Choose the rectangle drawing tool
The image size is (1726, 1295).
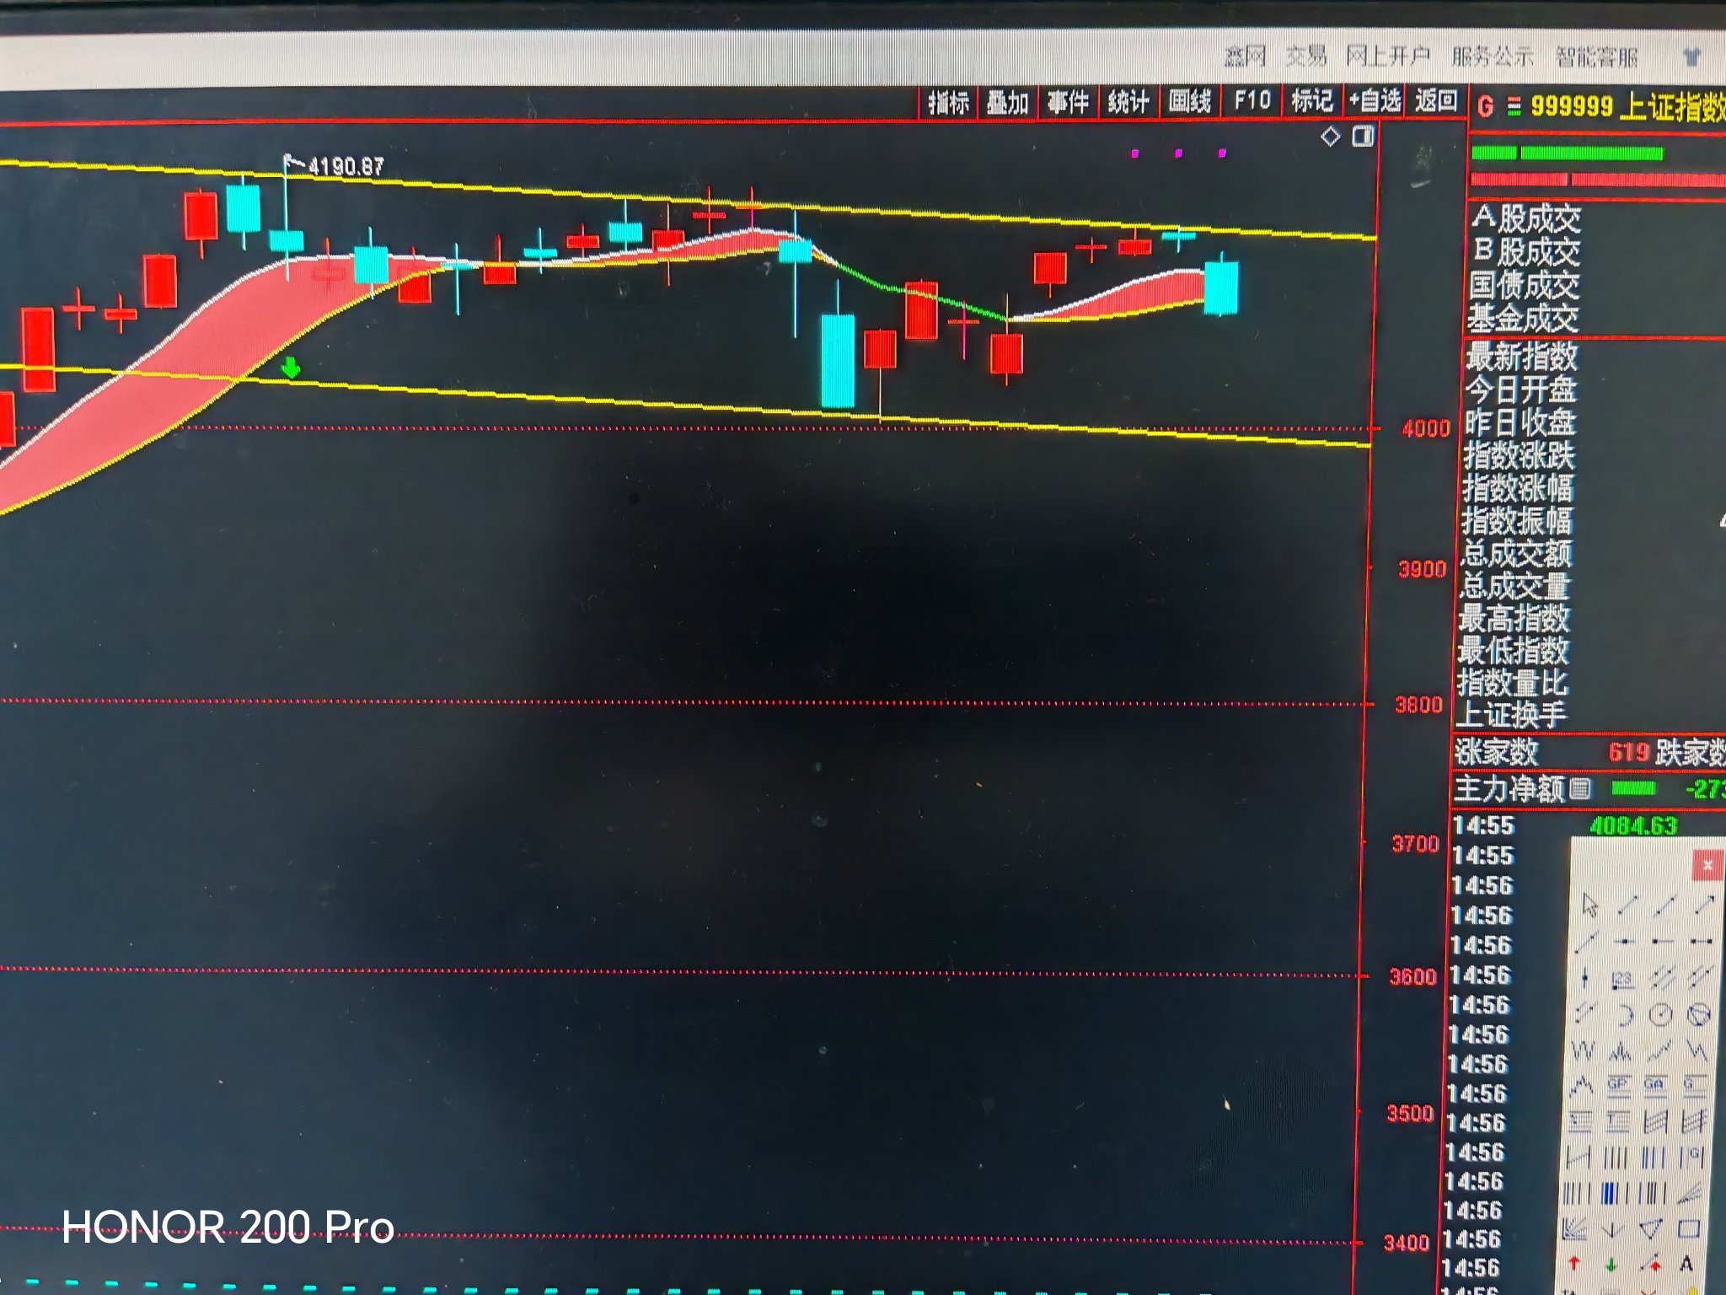[1688, 1229]
